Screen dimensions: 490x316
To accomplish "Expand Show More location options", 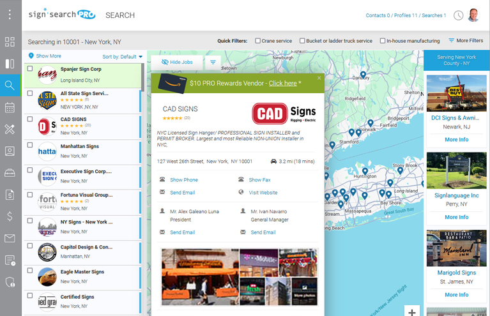I will tap(49, 56).
